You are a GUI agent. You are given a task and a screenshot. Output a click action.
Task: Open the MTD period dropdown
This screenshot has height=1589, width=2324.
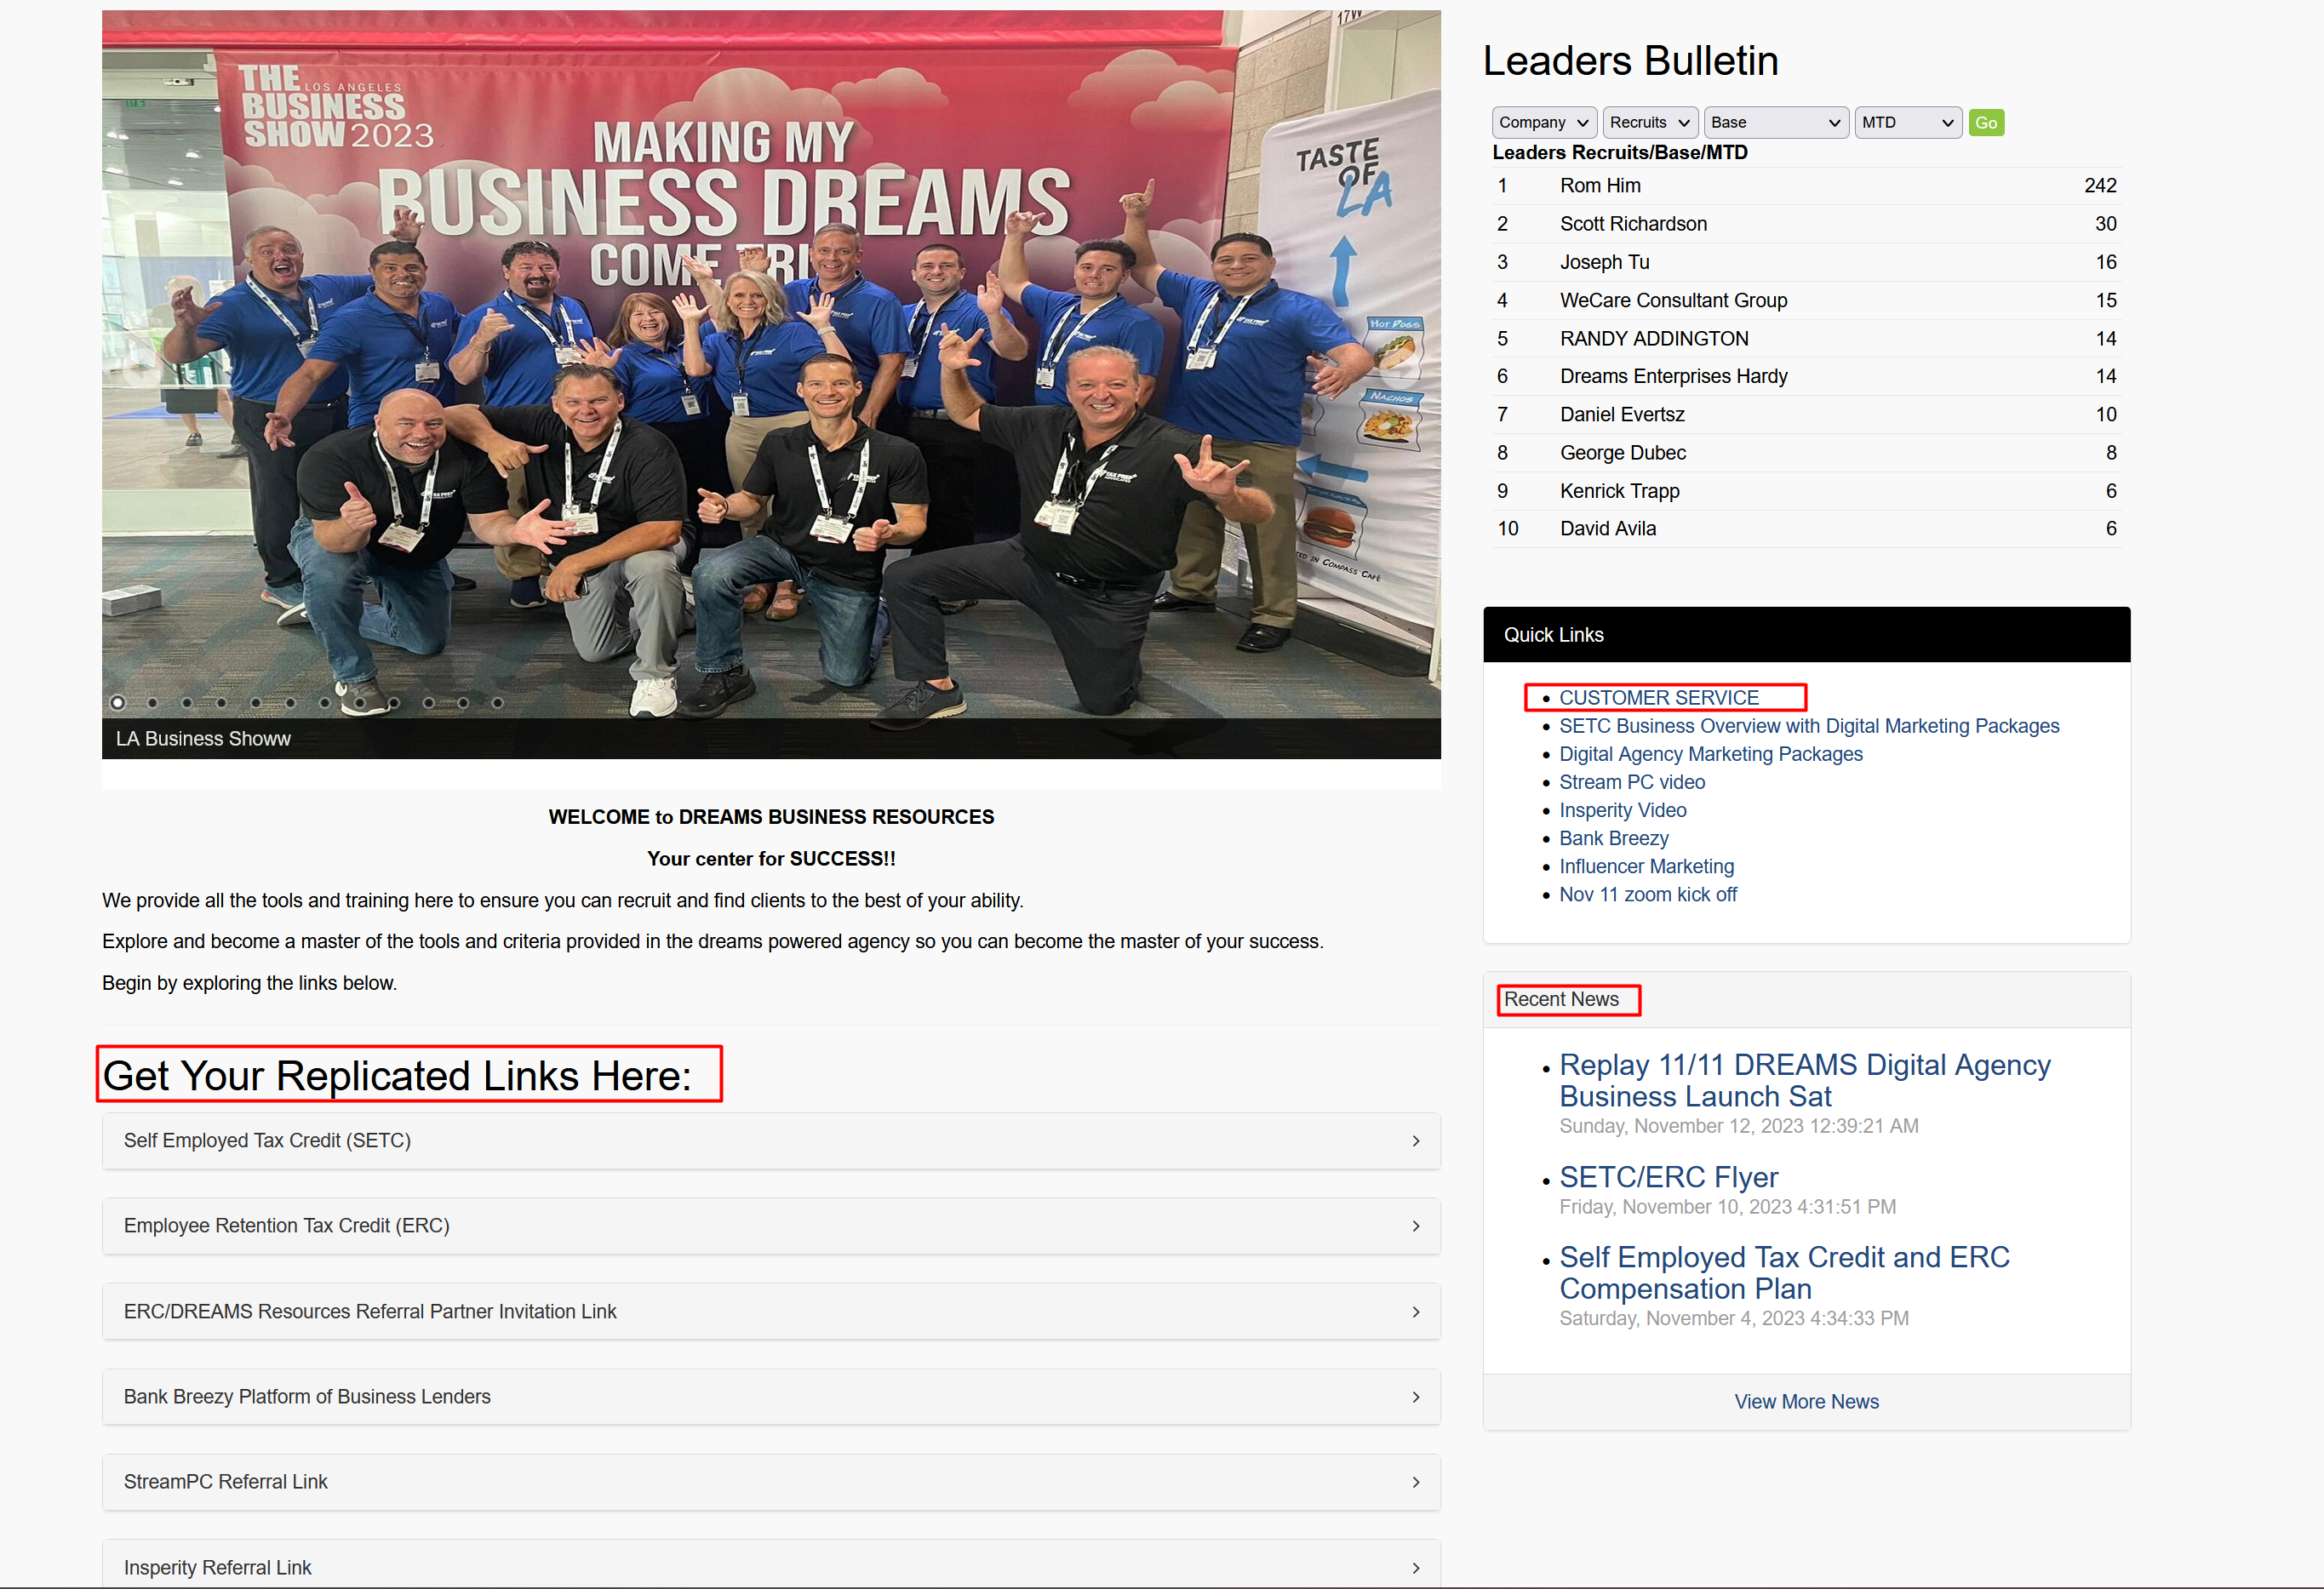coord(1906,122)
